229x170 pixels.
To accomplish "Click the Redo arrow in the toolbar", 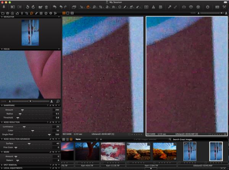I will (65, 7).
